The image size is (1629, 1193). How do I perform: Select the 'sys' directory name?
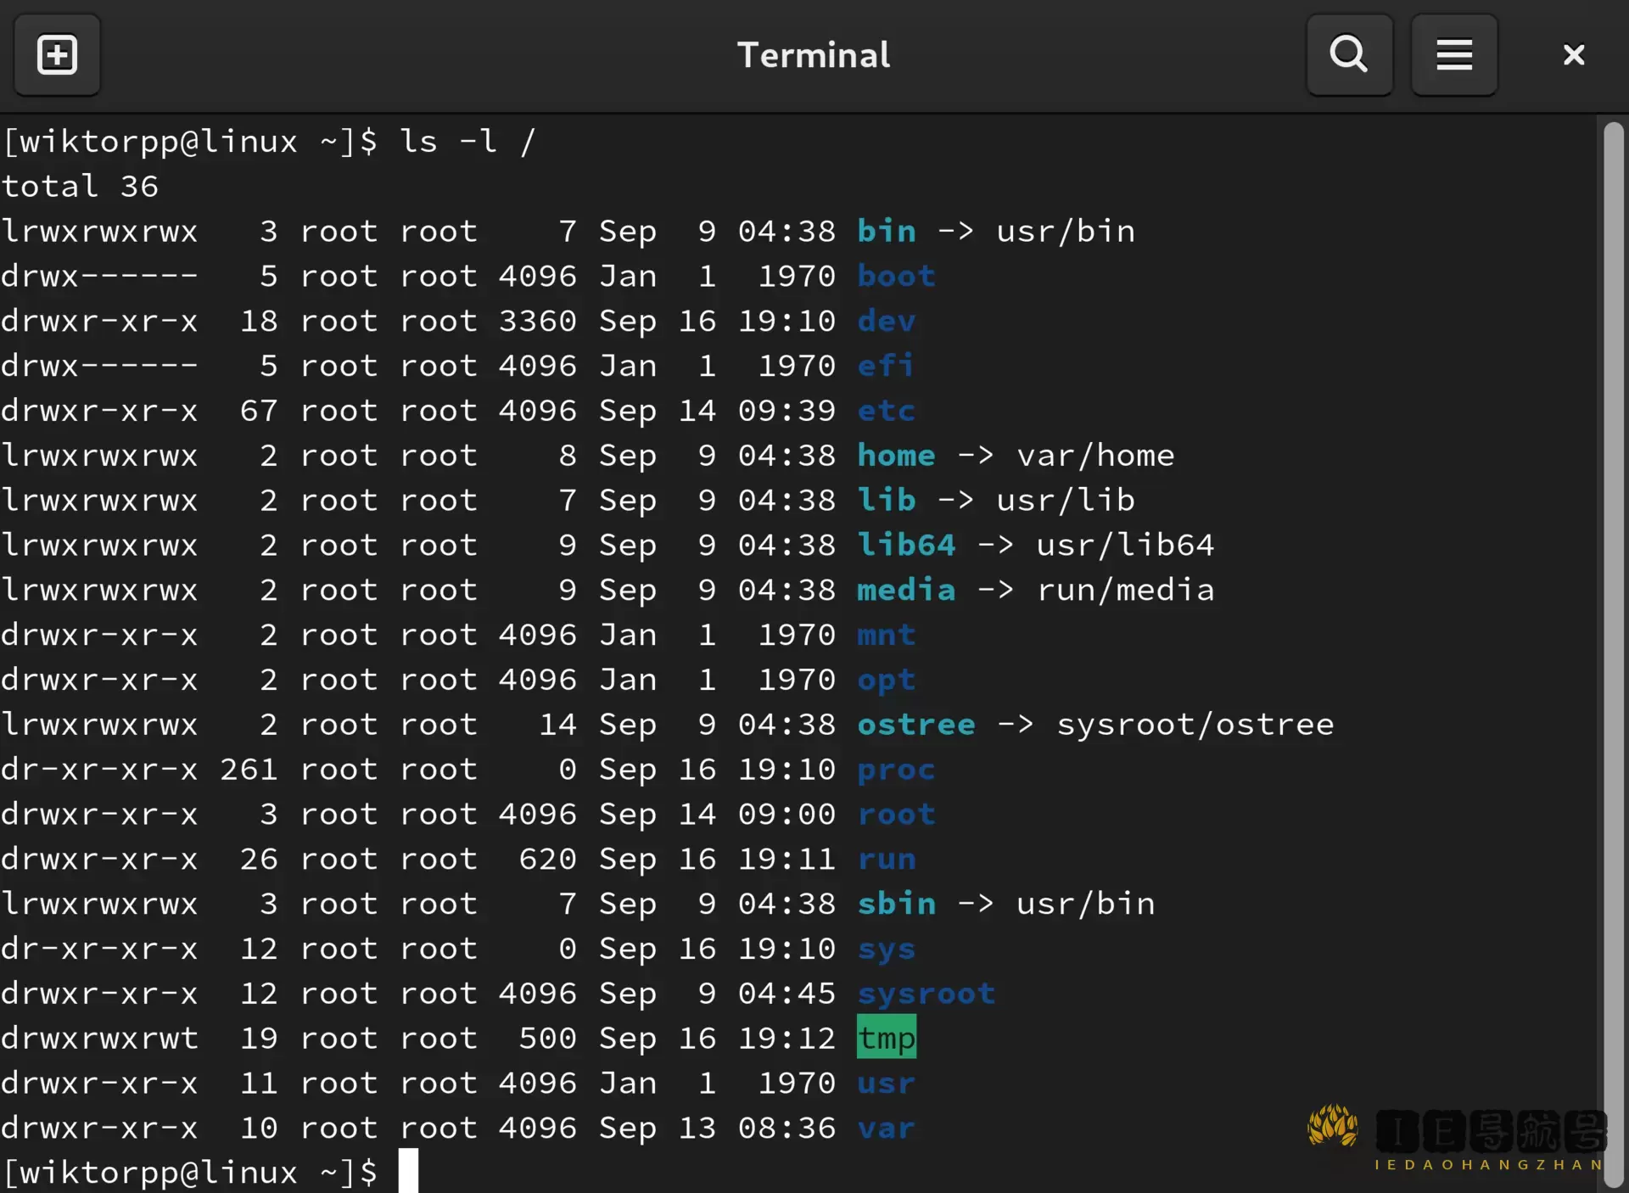887,949
